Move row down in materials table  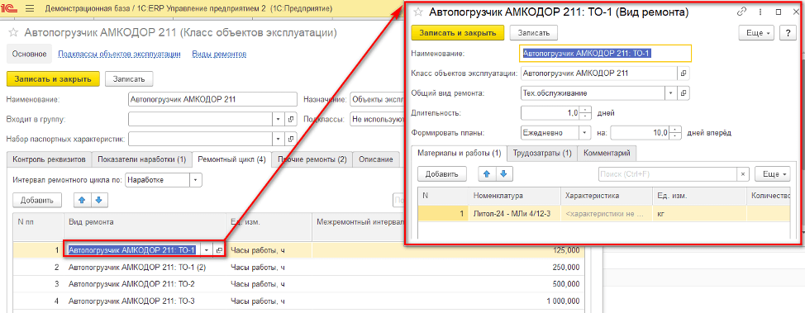(503, 174)
